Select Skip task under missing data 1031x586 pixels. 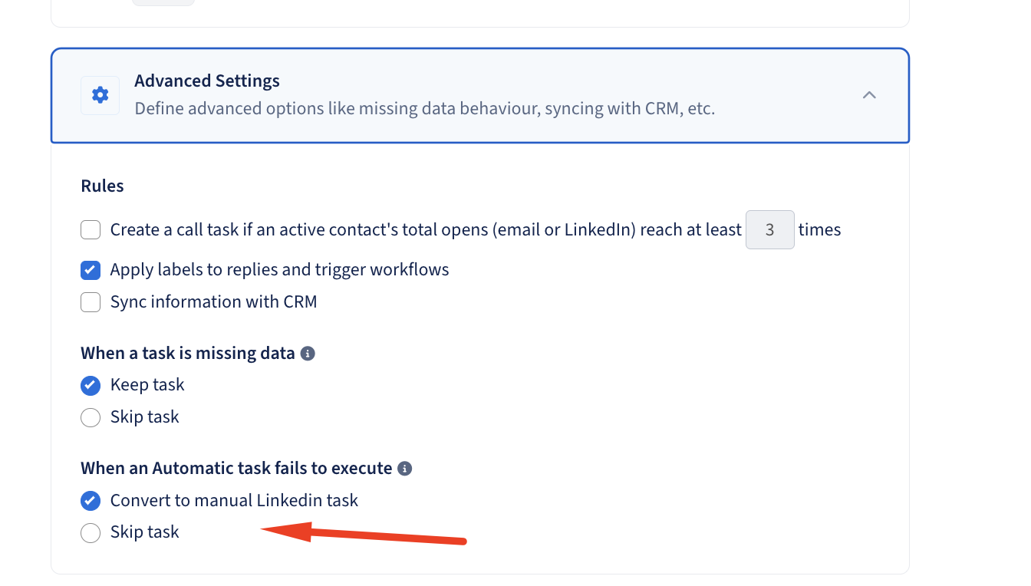(x=91, y=417)
